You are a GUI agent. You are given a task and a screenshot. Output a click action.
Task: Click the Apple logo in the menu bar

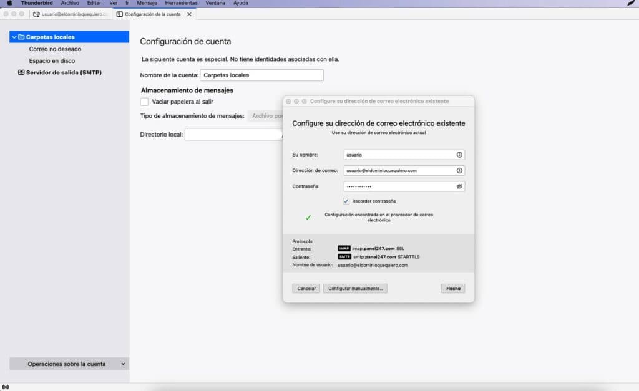[9, 3]
